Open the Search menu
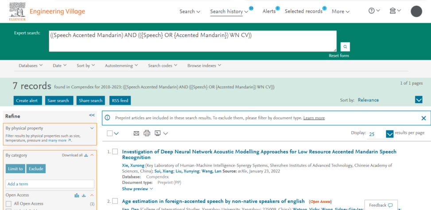 point(190,12)
